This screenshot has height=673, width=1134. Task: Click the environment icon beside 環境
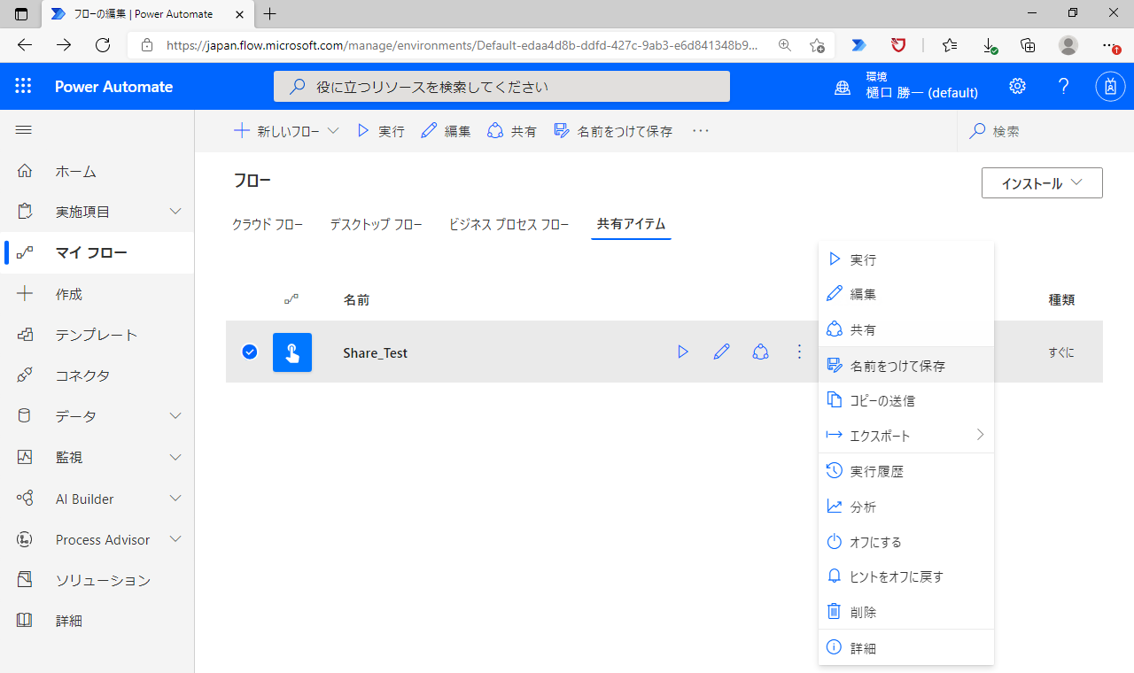click(843, 87)
